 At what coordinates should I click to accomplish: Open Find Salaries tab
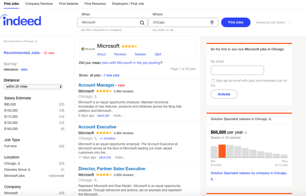pyautogui.click(x=69, y=4)
